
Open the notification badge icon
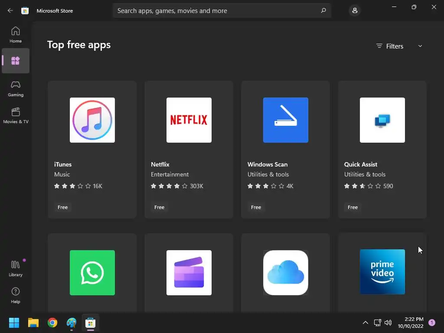click(x=432, y=323)
